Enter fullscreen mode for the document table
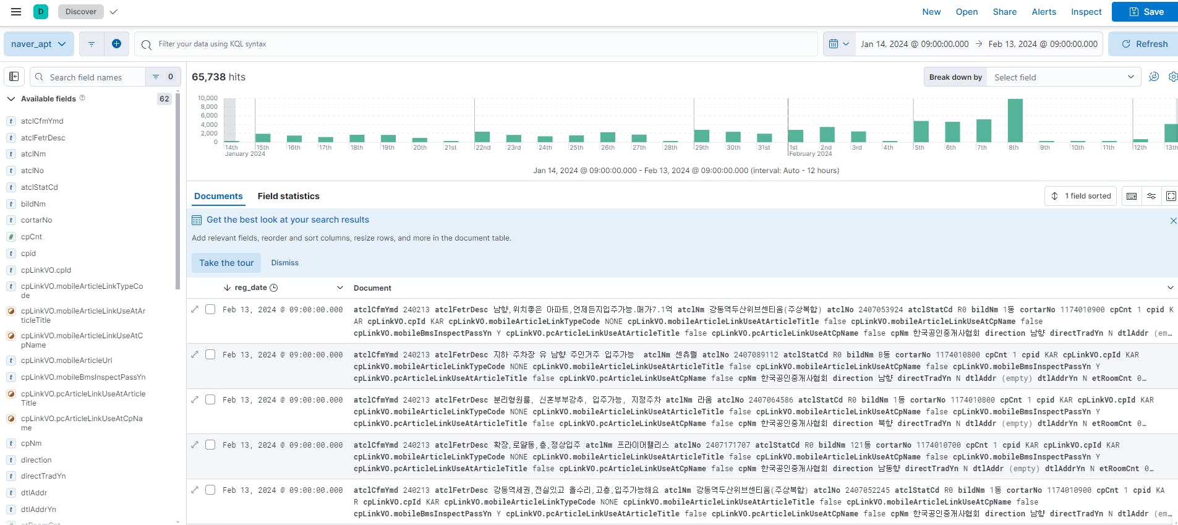1178x525 pixels. [x=1171, y=196]
